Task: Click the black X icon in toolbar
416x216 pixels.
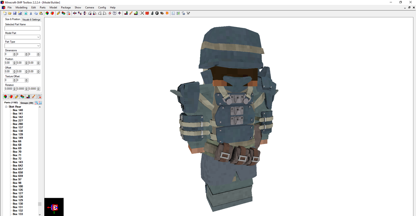Action: point(142,13)
